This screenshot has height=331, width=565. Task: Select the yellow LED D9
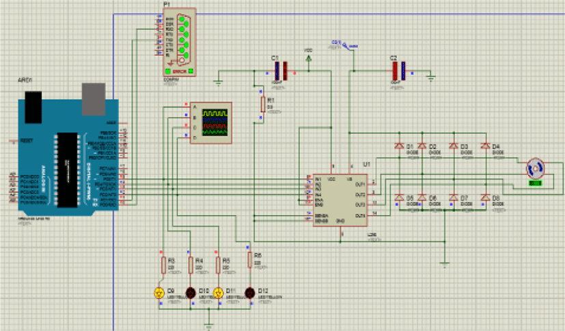[x=159, y=293]
